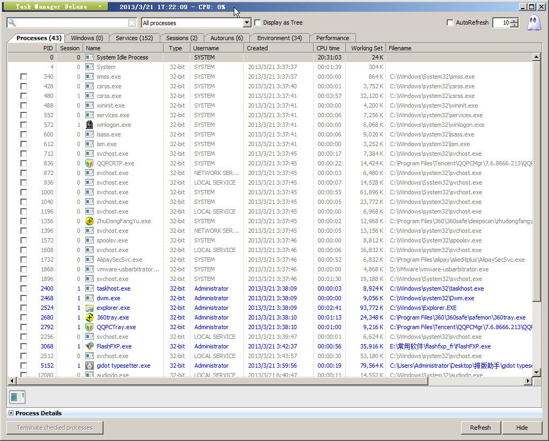This screenshot has height=441, width=549.
Task: Open the Environment (34) tab
Action: click(x=279, y=38)
